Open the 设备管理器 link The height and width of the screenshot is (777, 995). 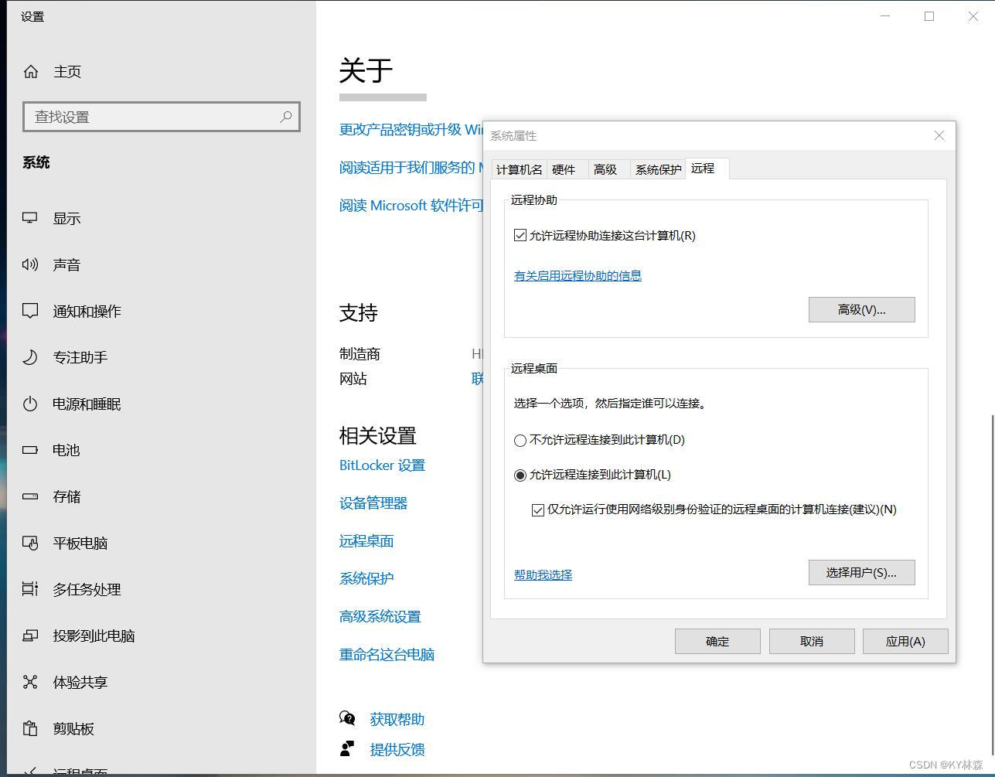tap(373, 503)
